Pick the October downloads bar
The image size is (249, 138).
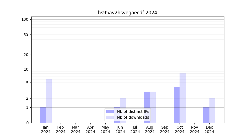tap(183, 98)
